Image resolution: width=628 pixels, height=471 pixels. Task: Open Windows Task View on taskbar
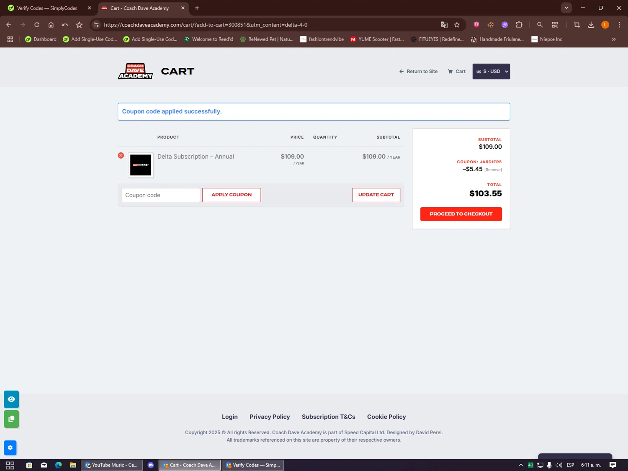click(x=10, y=465)
